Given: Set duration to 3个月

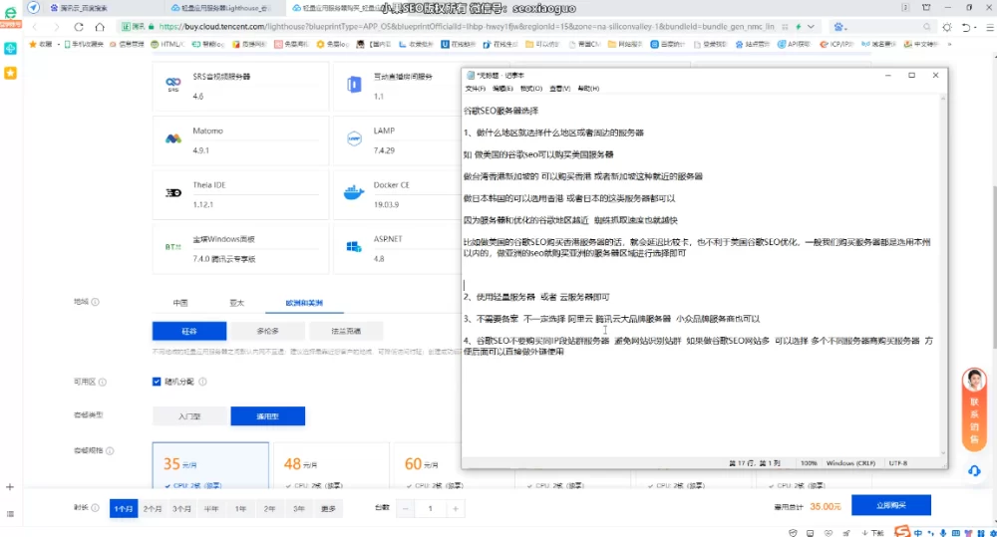Looking at the screenshot, I should (181, 508).
